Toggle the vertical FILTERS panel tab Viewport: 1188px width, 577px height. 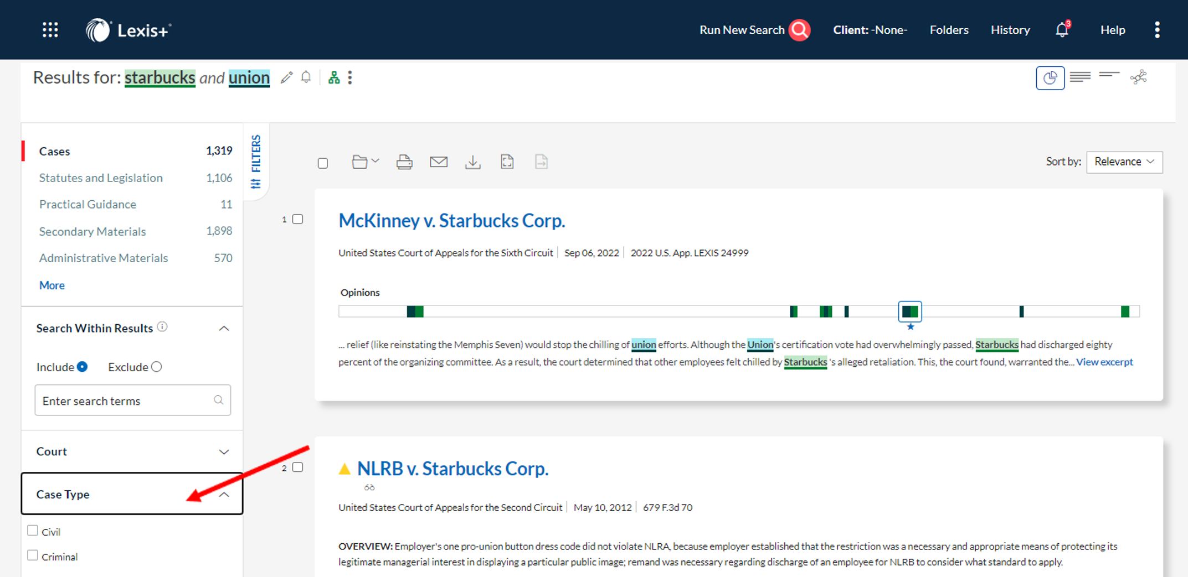(256, 161)
